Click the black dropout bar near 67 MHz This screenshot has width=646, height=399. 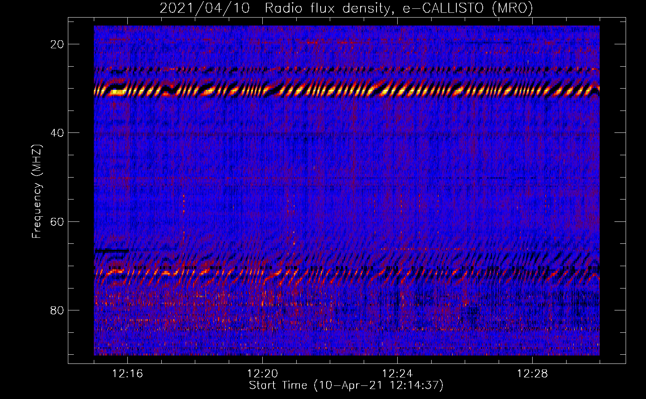pos(111,251)
